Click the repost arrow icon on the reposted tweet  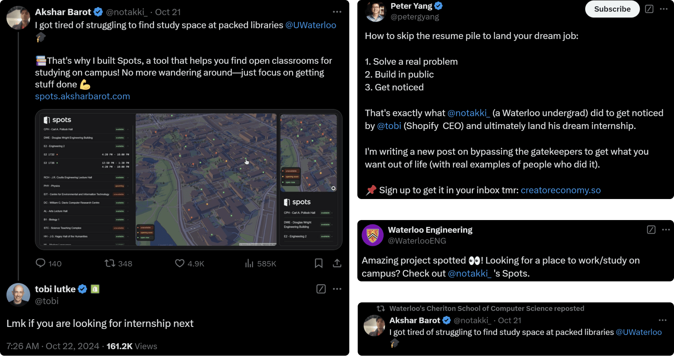coord(380,308)
